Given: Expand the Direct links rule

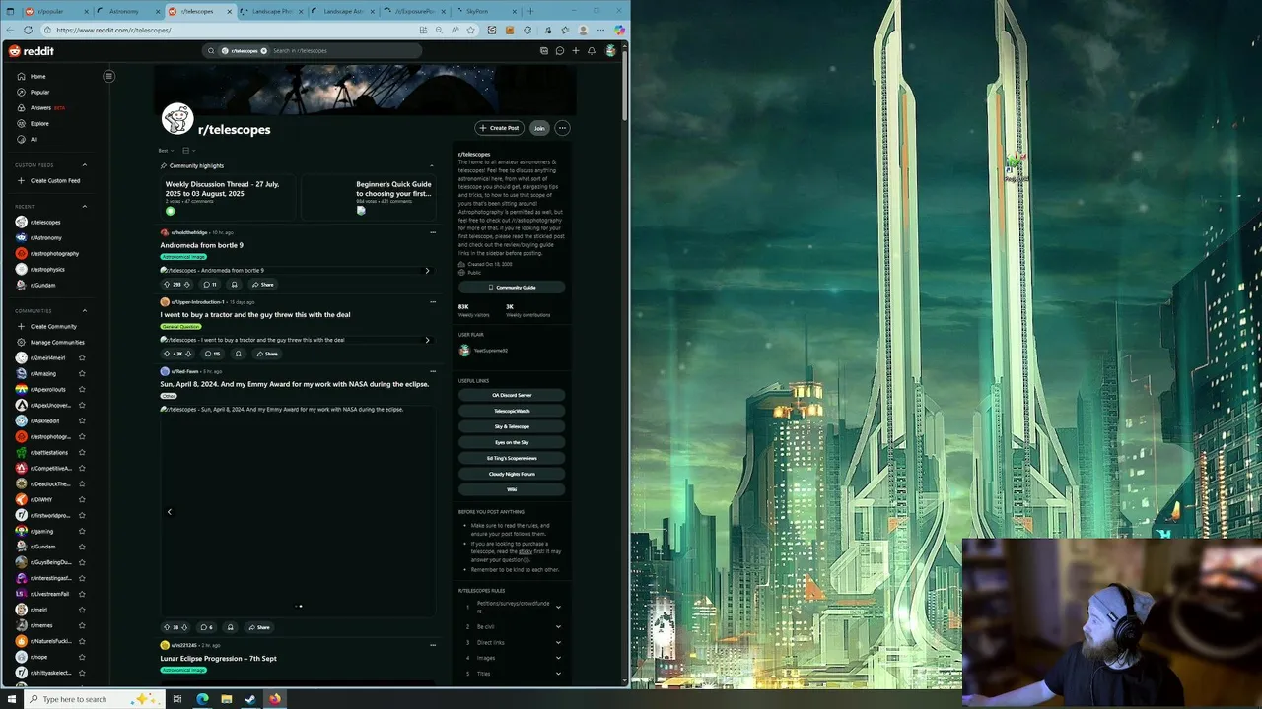Looking at the screenshot, I should coord(558,643).
